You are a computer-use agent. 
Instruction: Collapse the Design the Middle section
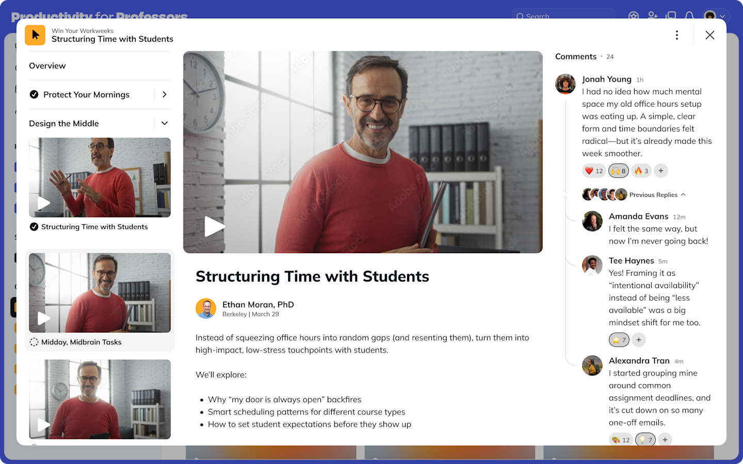[x=164, y=123]
